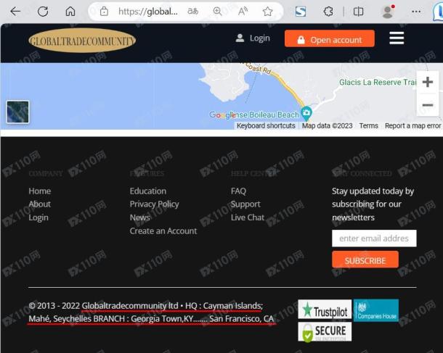The height and width of the screenshot is (353, 443).
Task: Toggle the split screen icon
Action: point(358,12)
